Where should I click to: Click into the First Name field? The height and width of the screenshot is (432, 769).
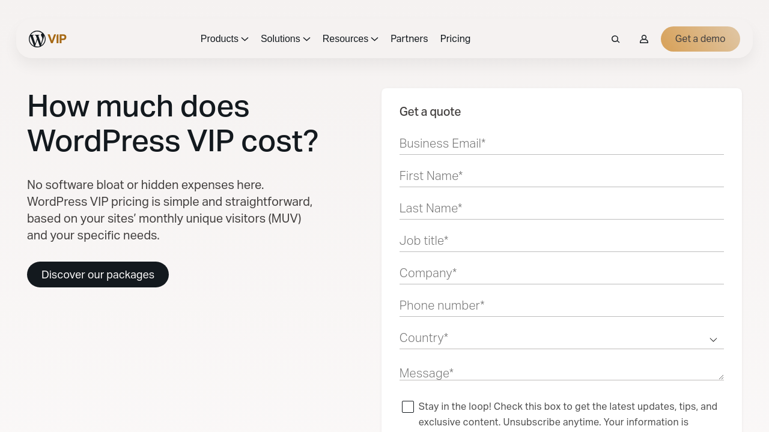coord(561,176)
